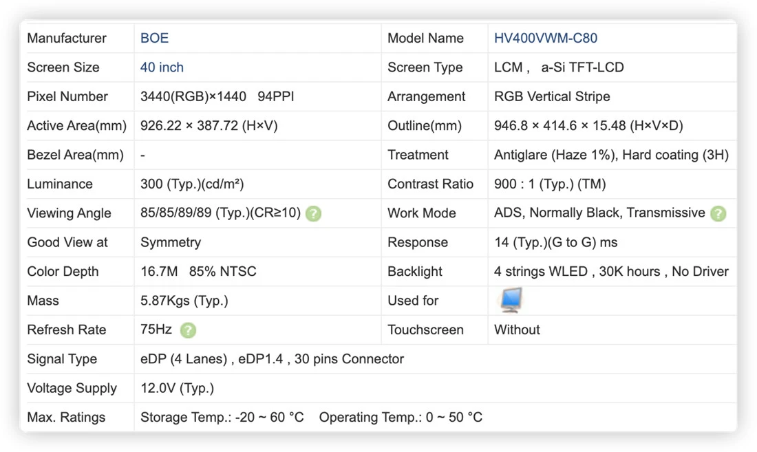Follow the 40 inch screen size link
This screenshot has height=452, width=757.
coord(162,67)
